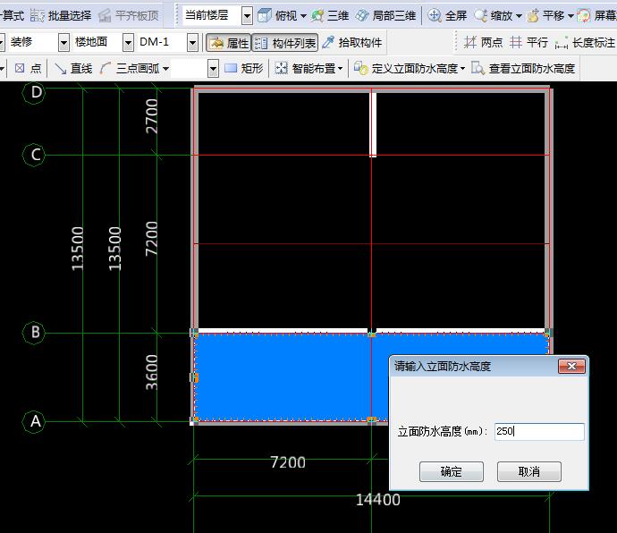Image resolution: width=617 pixels, height=533 pixels.
Task: Click the white wall segment near axis C
Action: (373, 124)
